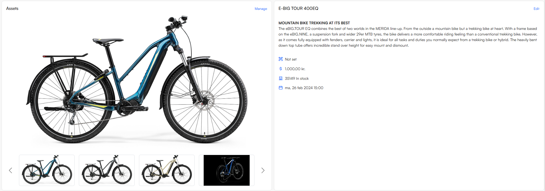Viewport: 545px width, 191px height.
Task: Click the building icon next to stock count
Action: click(x=281, y=78)
